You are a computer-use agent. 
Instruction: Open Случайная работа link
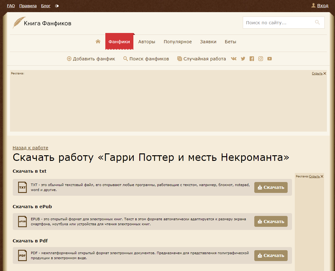205,59
